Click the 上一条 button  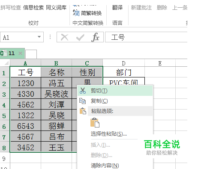click(180, 8)
